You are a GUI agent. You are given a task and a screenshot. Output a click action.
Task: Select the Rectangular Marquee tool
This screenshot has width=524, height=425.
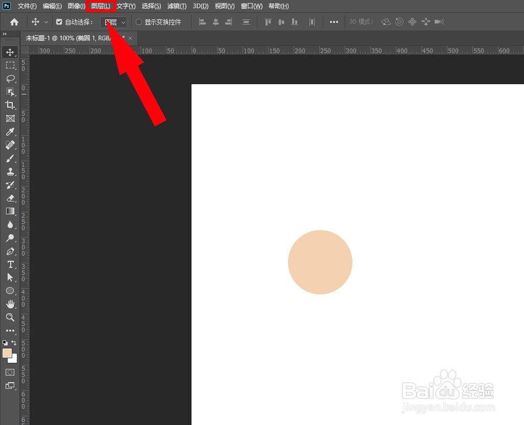[x=10, y=65]
